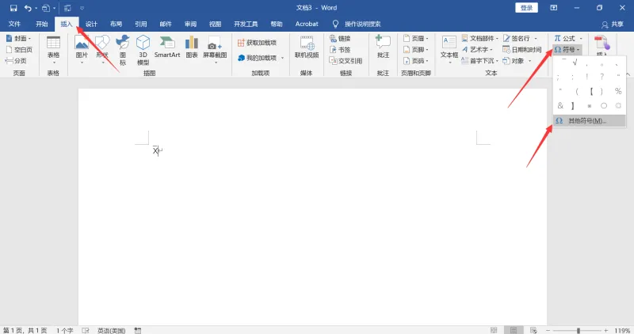Add a 书签 bookmark
Image resolution: width=634 pixels, height=334 pixels.
[340, 50]
